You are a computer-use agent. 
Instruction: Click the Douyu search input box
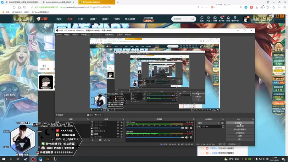182,19
